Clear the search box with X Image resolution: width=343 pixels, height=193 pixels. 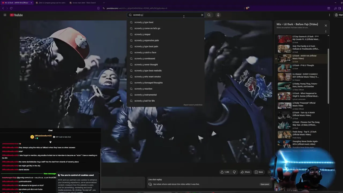pyautogui.click(x=202, y=15)
